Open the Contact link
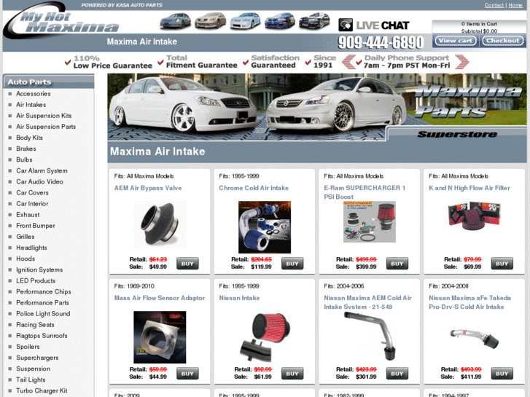This screenshot has height=397, width=530. [x=494, y=5]
